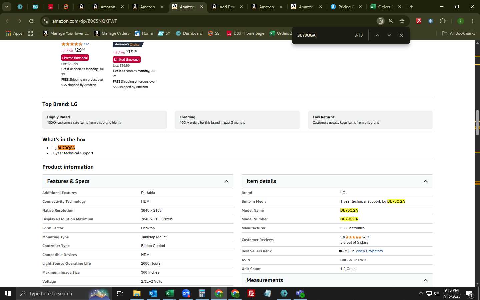Open All Bookmarks folder

[x=458, y=33]
